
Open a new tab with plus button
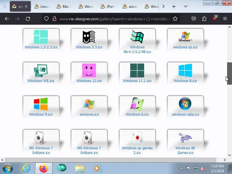click(174, 6)
